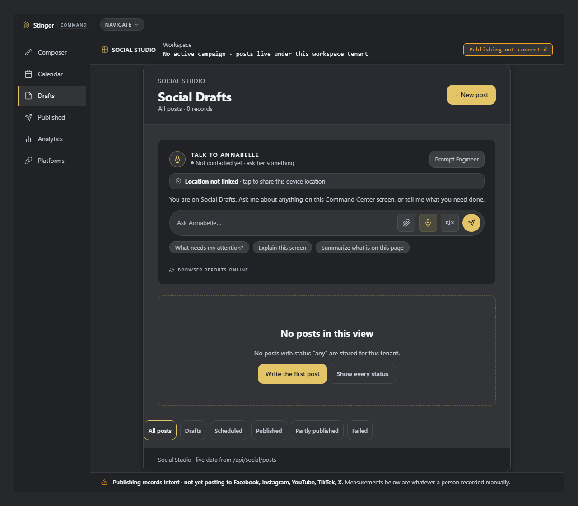Open the Analytics bar-chart icon

[x=28, y=139]
